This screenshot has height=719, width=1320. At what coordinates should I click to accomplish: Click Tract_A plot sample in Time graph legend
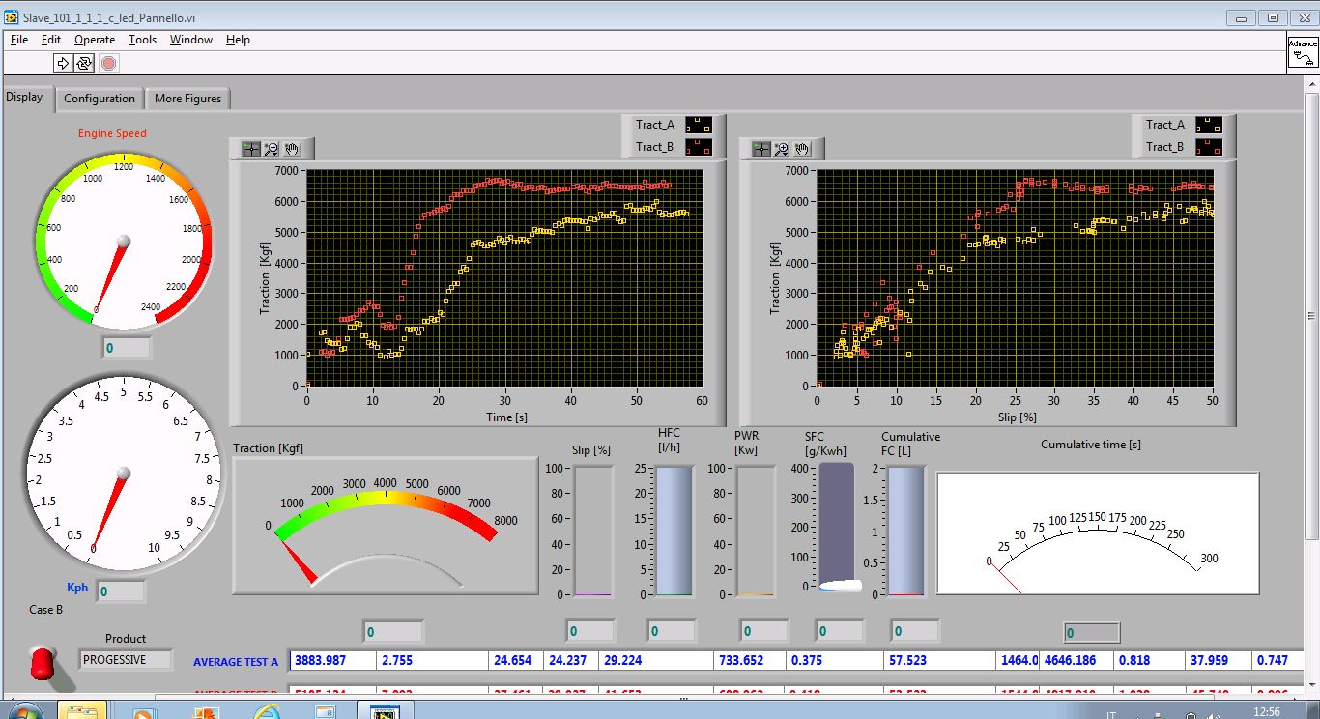(x=698, y=125)
